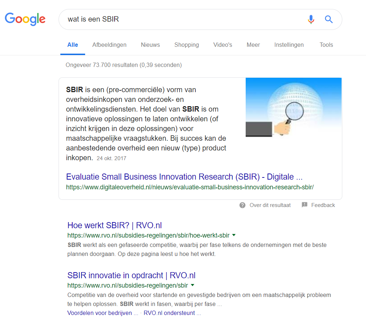Expand dropdown arrow next to hoe-werkt-sbir URL

pos(234,235)
